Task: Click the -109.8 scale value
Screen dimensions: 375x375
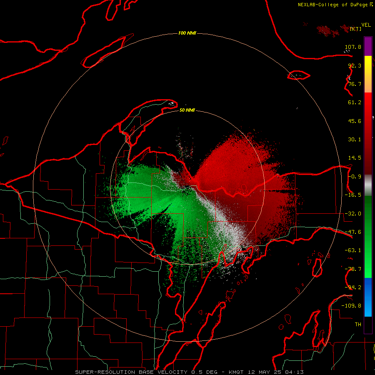Action: tap(351, 306)
